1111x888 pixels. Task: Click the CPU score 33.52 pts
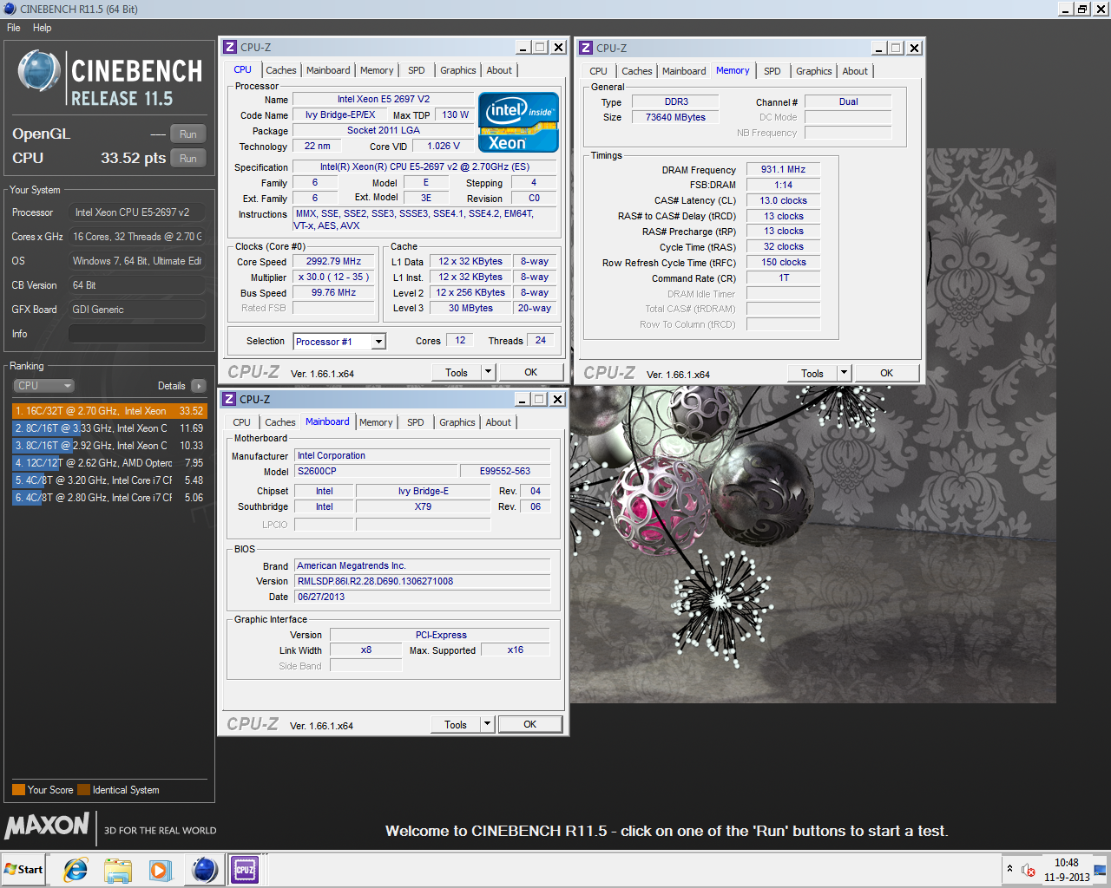coord(133,159)
